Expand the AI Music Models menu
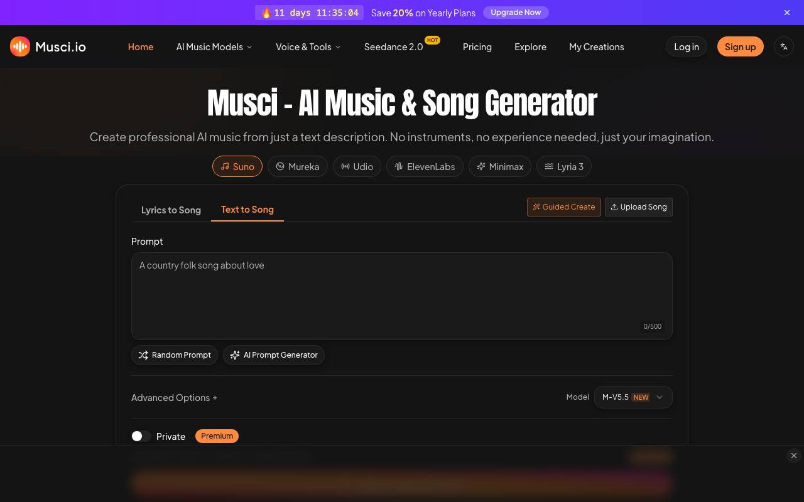The height and width of the screenshot is (502, 804). pyautogui.click(x=214, y=47)
